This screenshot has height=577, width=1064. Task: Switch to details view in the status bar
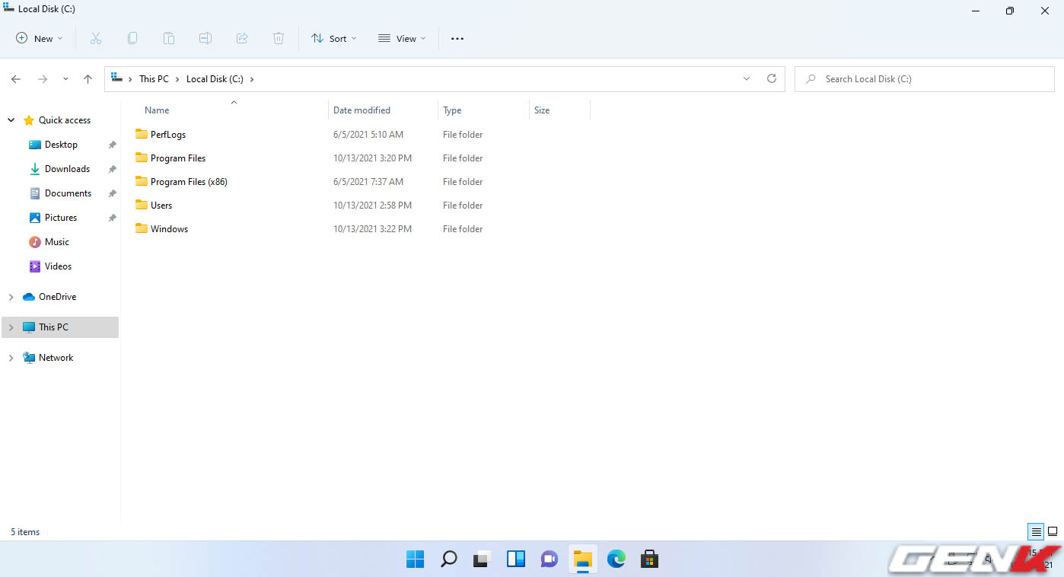click(1035, 531)
